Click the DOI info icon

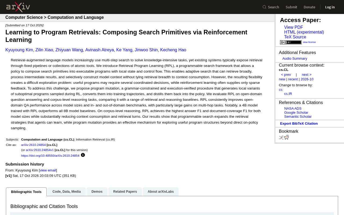point(83,155)
